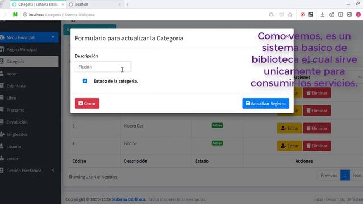Uncheck the Estado de la categoría checkbox

click(85, 81)
